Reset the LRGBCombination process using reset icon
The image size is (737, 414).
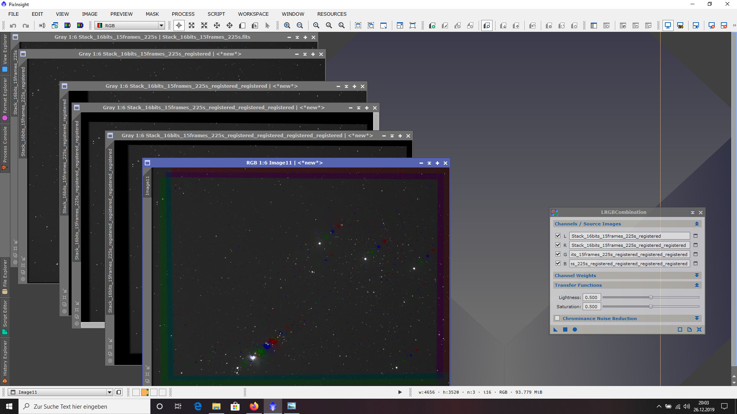tap(699, 330)
